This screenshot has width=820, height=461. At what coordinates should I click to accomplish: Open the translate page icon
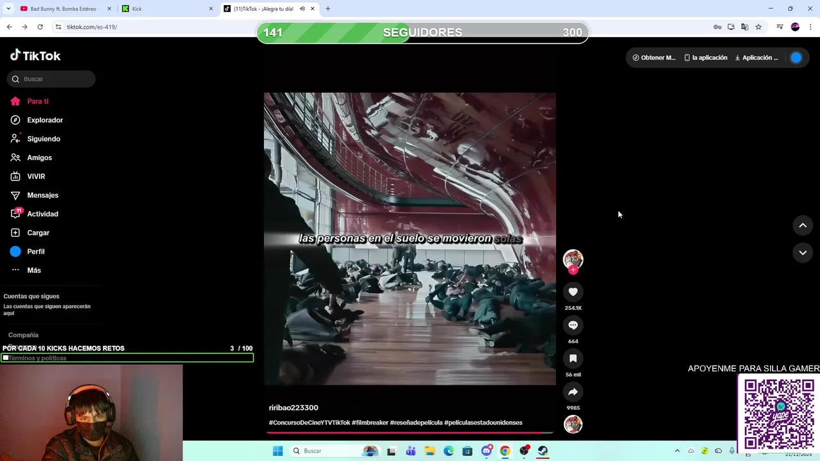[x=744, y=27]
